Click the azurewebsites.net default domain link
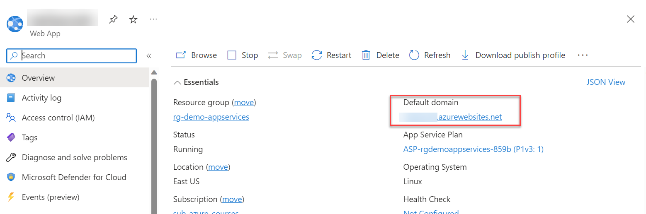The width and height of the screenshot is (646, 214). coord(469,117)
